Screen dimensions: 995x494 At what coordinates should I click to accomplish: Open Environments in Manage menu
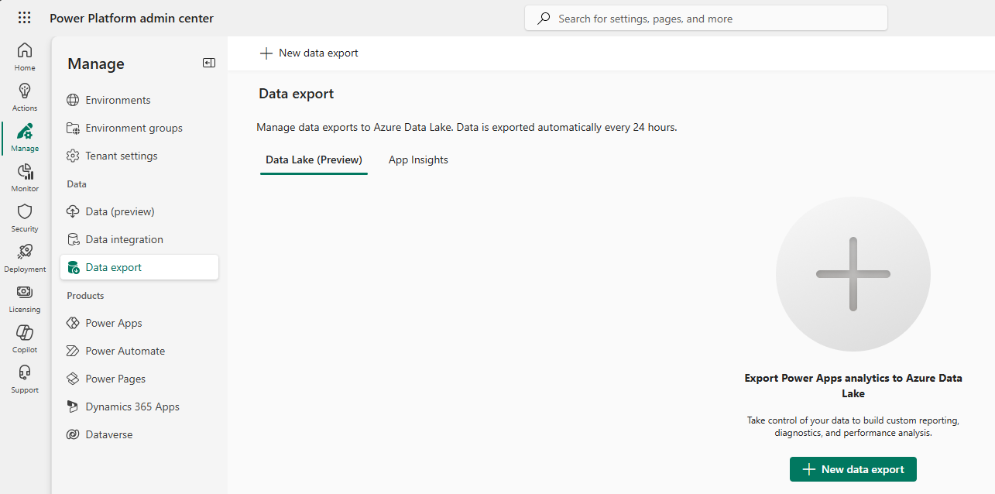click(x=118, y=100)
